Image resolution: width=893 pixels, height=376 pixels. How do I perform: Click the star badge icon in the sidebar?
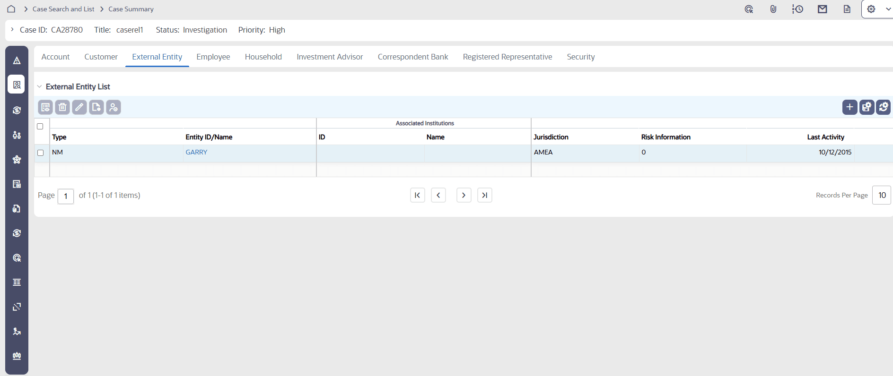17,159
